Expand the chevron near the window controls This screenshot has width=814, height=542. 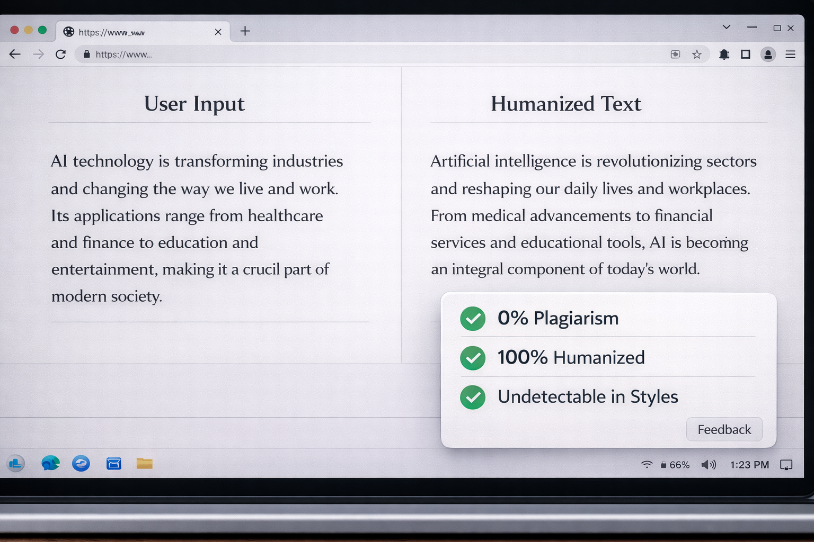(726, 27)
